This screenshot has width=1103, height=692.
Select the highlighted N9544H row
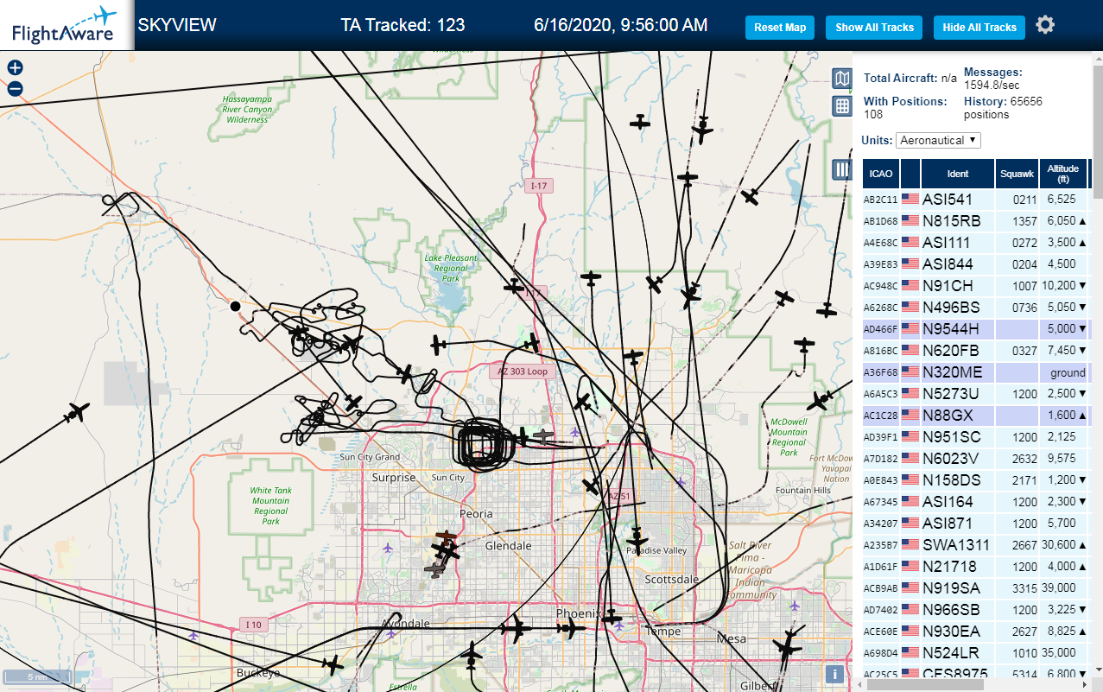tap(976, 328)
